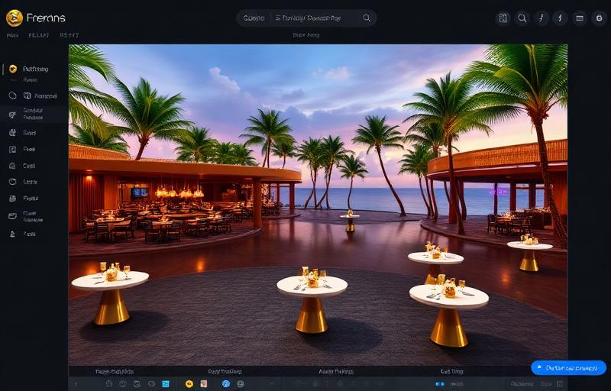Click the beach resort image in the main viewer

coord(318,205)
